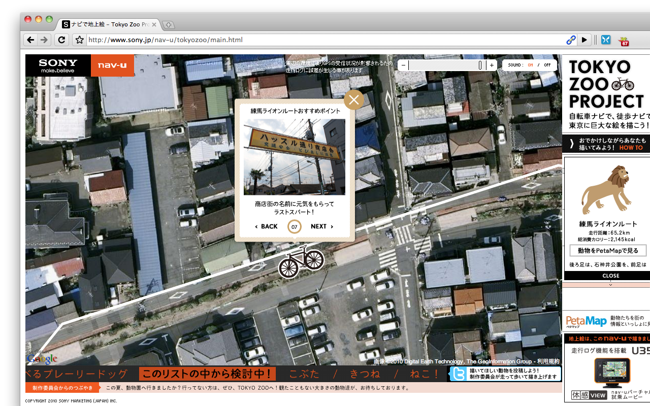Click the chain link icon in address bar
This screenshot has width=650, height=406.
coord(571,40)
